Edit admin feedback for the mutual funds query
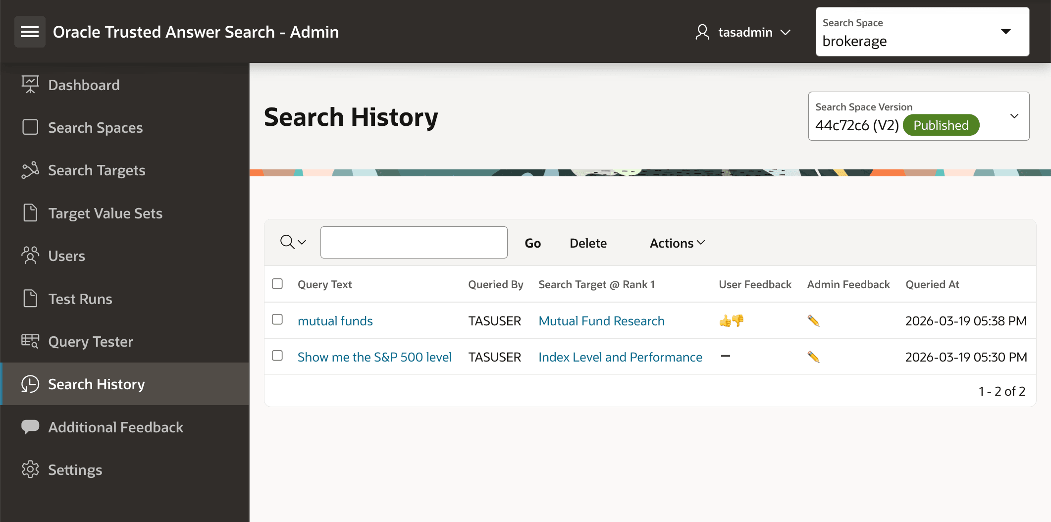The width and height of the screenshot is (1051, 522). click(813, 320)
